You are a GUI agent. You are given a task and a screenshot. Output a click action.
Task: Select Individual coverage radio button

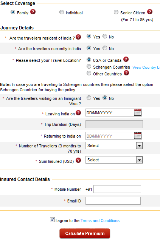point(62,12)
